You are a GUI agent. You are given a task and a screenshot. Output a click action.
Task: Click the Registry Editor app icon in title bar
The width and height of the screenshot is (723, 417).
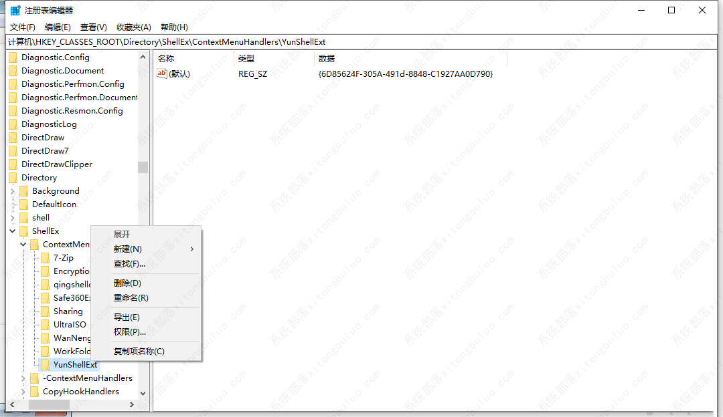click(15, 10)
